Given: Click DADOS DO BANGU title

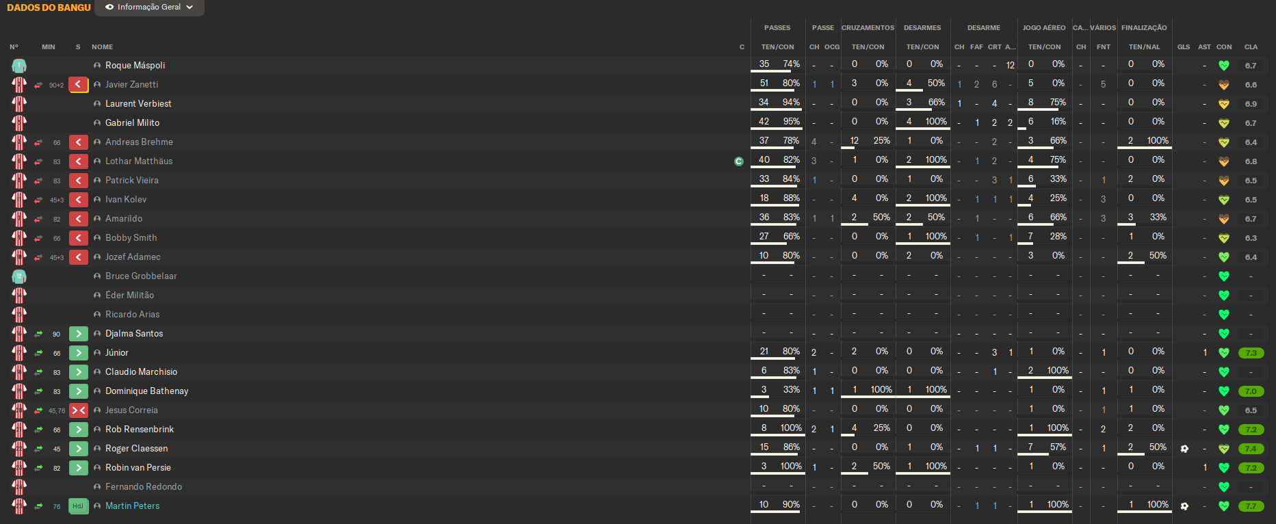Looking at the screenshot, I should (x=49, y=8).
